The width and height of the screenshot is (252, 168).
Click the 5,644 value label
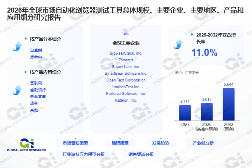(x=229, y=84)
